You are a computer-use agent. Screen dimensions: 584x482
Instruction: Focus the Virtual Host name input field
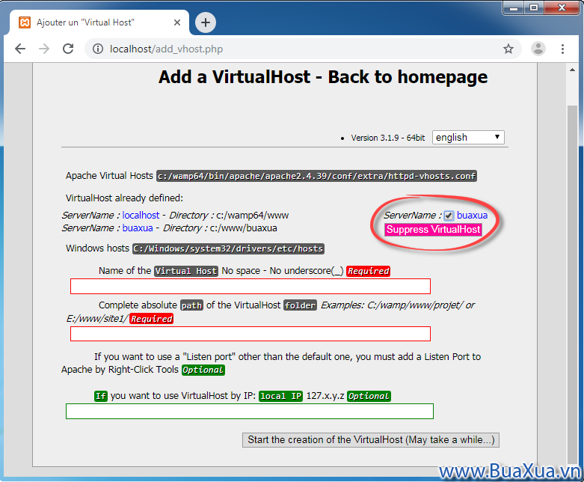point(250,287)
